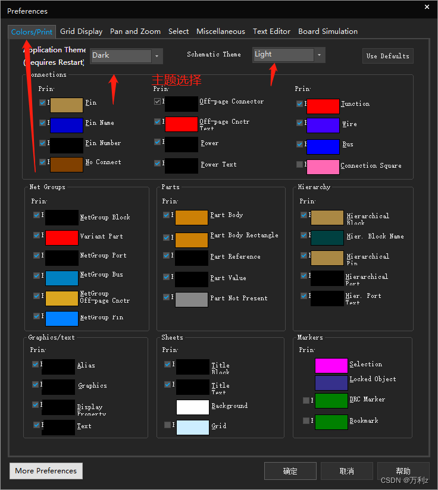Uncheck the Pin Name print checkbox
This screenshot has height=490, width=438.
tap(42, 122)
